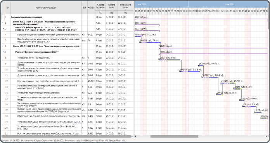The height and width of the screenshot is (143, 270).
Task: Click the summary bar labeled "4370962 руб"
Action: tap(201, 19)
